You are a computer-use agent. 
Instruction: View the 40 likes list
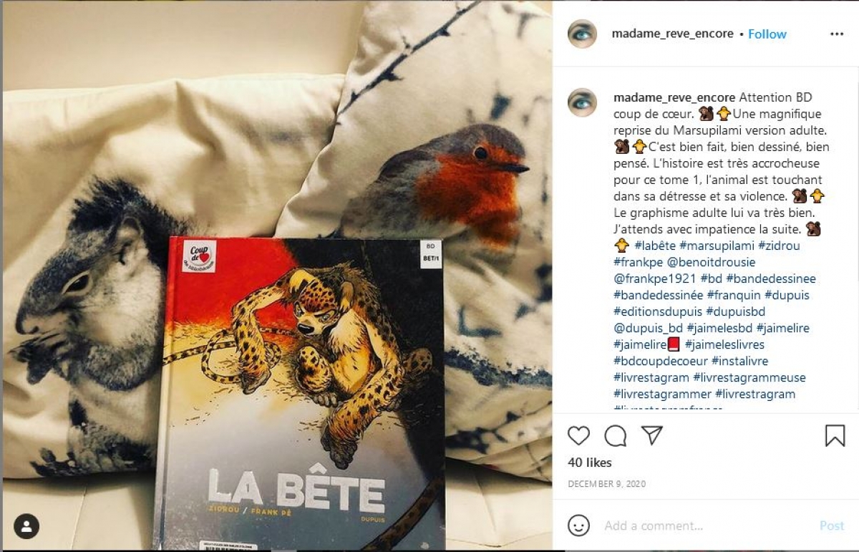[590, 463]
